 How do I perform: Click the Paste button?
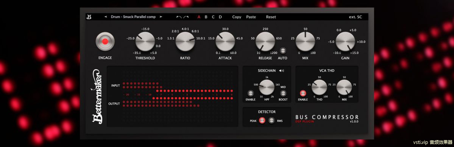251,17
